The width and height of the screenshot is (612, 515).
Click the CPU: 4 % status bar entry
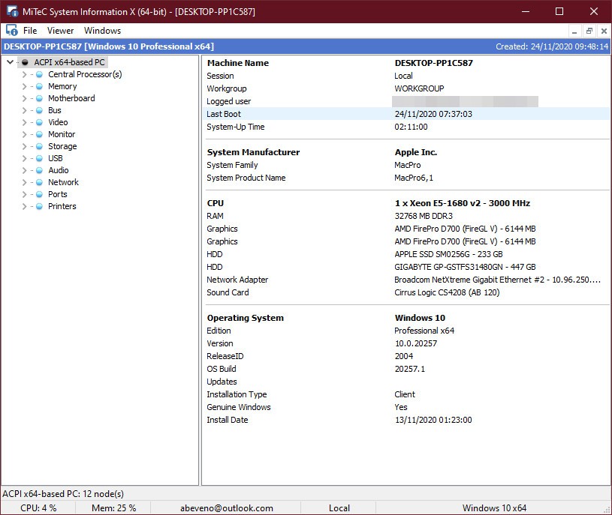[x=38, y=508]
